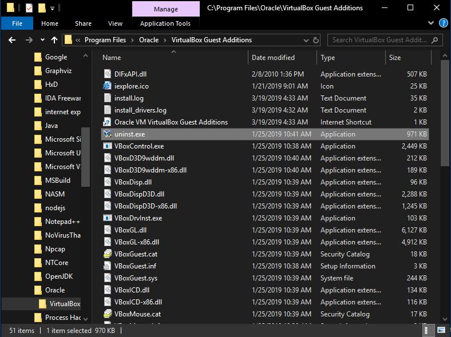451x337 pixels.
Task: Click the install_drivers.log file icon
Action: [107, 110]
